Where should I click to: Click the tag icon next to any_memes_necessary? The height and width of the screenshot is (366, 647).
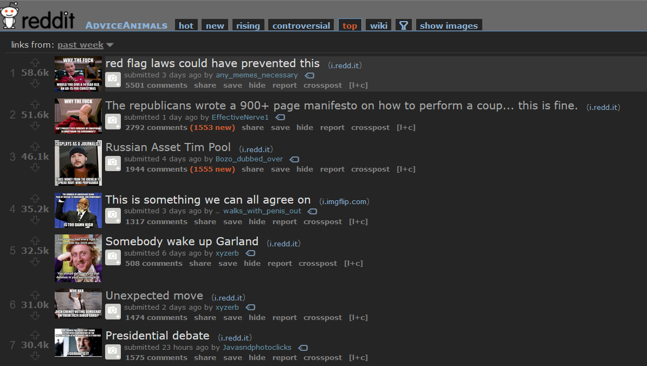click(309, 75)
